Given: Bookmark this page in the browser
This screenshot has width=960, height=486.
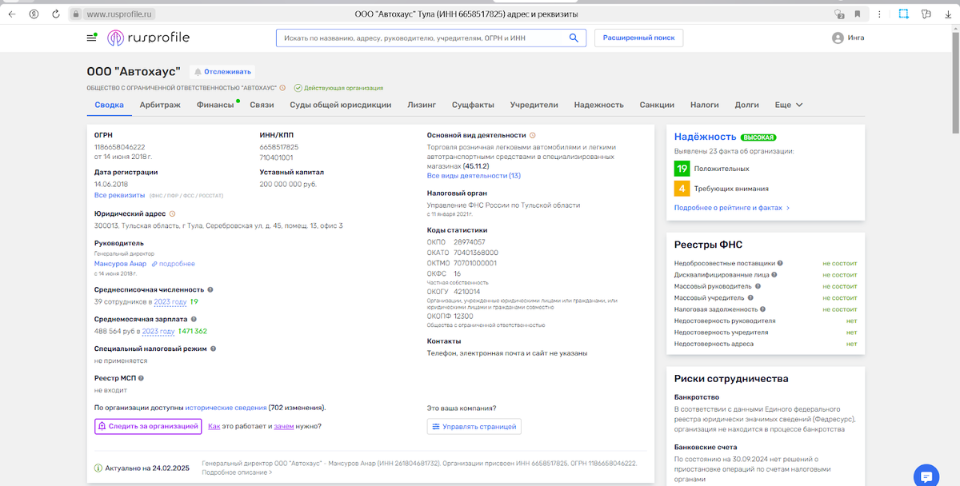Looking at the screenshot, I should 858,14.
